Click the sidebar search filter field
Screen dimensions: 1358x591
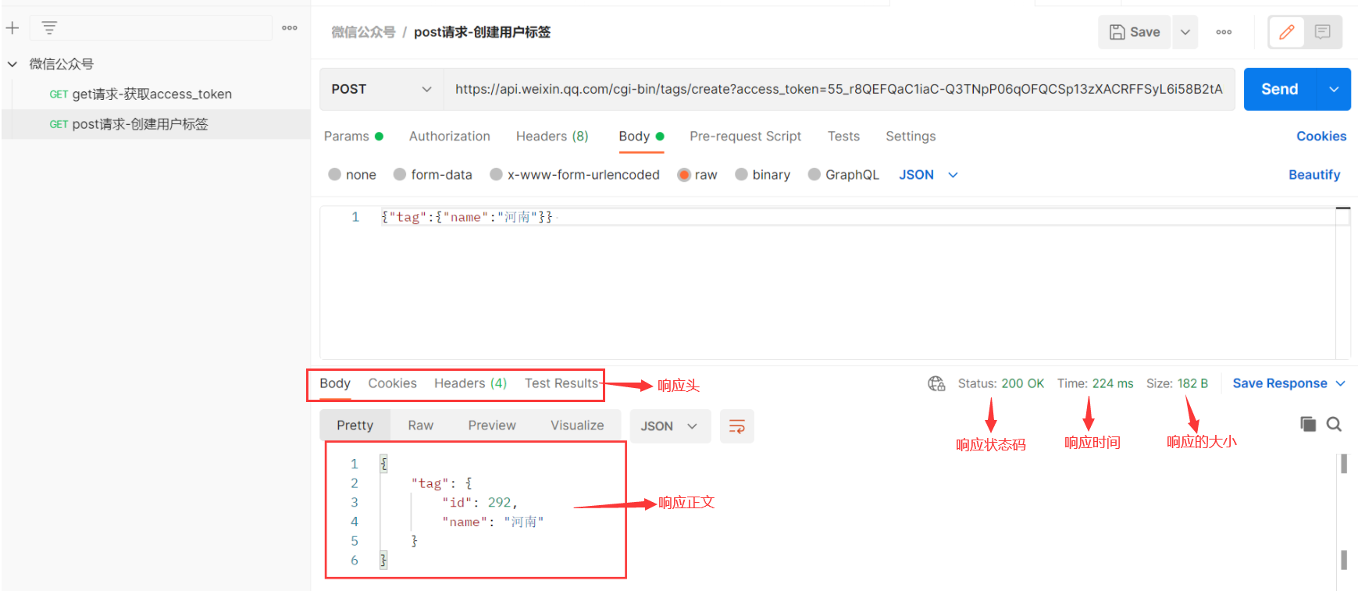pos(151,28)
